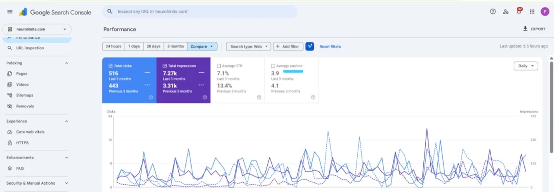The height and width of the screenshot is (192, 554).
Task: Click the URL inspection magnifier icon in sidebar
Action: tap(10, 48)
